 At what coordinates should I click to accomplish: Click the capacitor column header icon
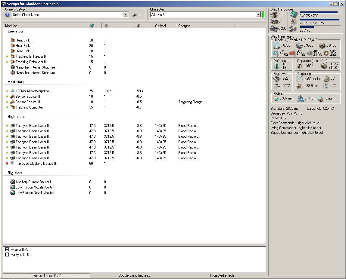tap(139, 26)
